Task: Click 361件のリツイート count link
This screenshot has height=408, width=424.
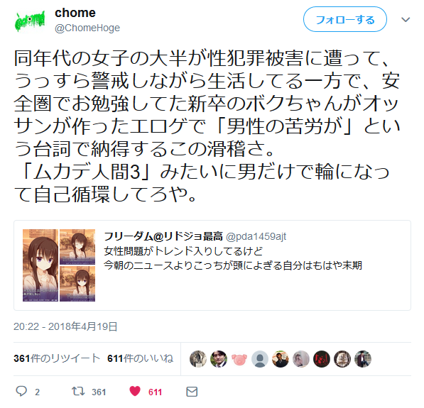Action: pos(57,358)
